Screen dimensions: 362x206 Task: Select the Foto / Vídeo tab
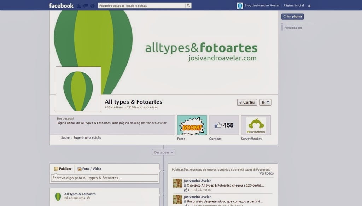click(x=89, y=169)
